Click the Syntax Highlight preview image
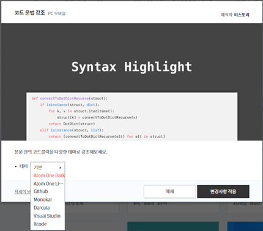Screen dimensions: 263x231 point(131,82)
